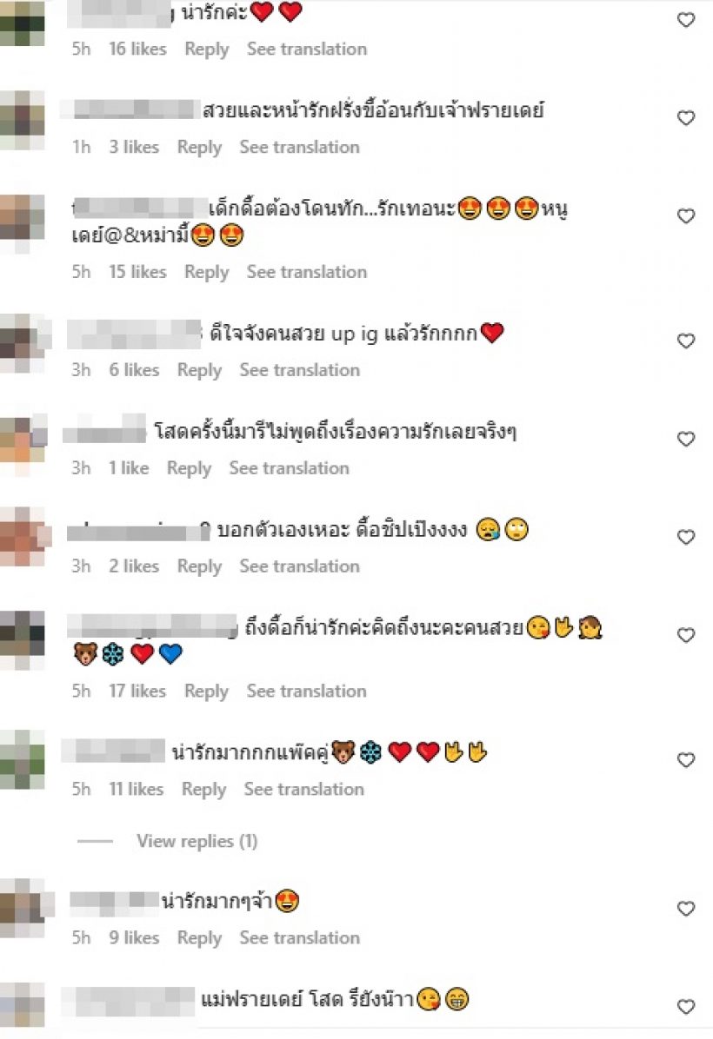See translation of the 1-like comment

point(290,468)
